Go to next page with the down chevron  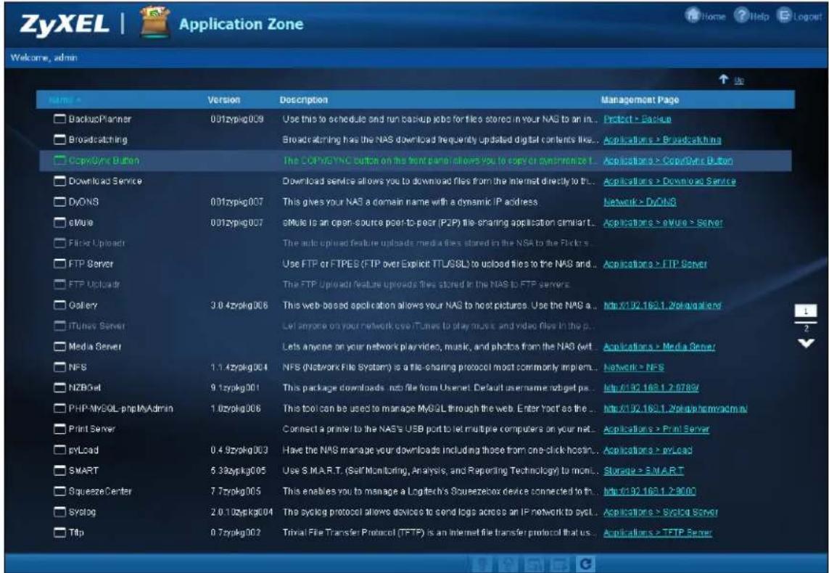click(806, 344)
